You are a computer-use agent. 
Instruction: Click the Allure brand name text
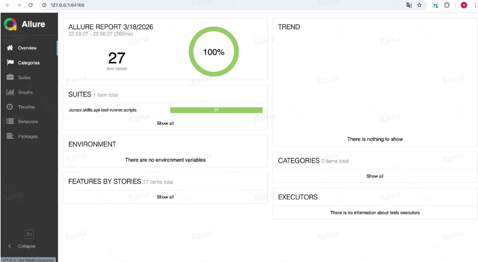33,24
